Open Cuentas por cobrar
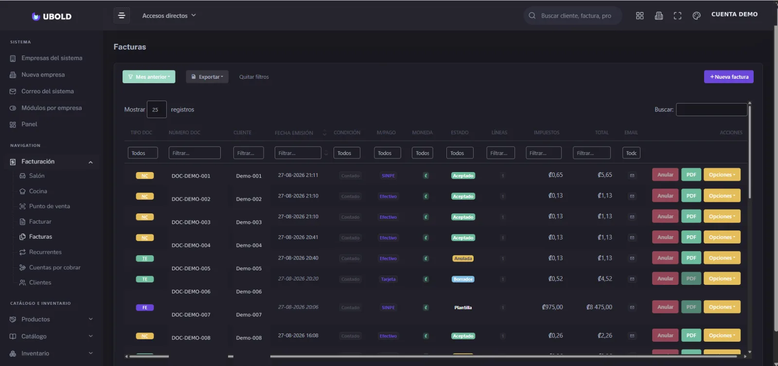This screenshot has width=778, height=366. click(54, 268)
